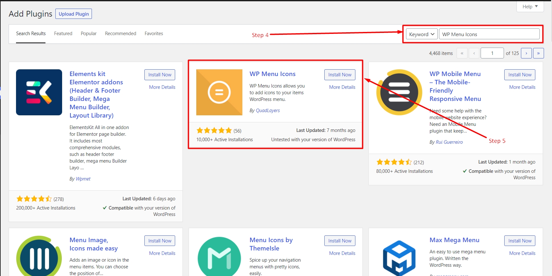Open the Keyword search type dropdown
552x276 pixels.
click(422, 34)
